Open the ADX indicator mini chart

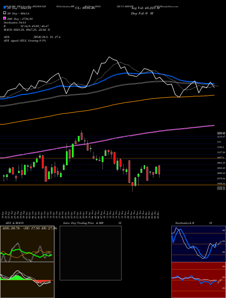point(27,244)
